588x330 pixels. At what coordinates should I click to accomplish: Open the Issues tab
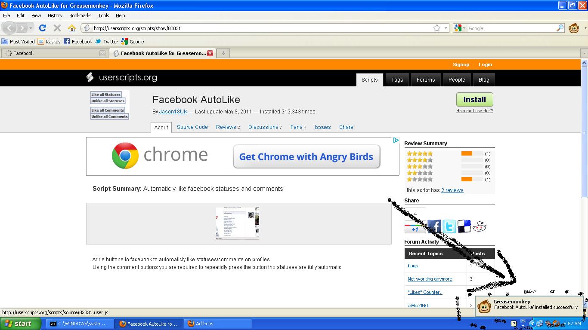pyautogui.click(x=322, y=127)
